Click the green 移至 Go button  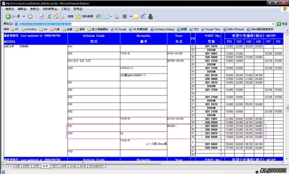coord(282,24)
